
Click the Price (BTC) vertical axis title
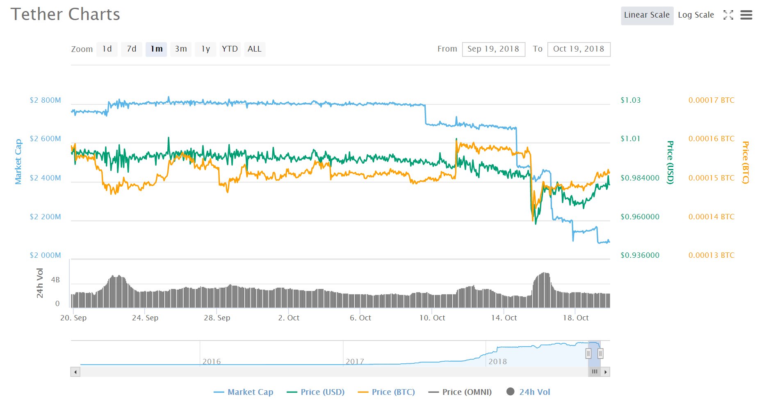745,162
